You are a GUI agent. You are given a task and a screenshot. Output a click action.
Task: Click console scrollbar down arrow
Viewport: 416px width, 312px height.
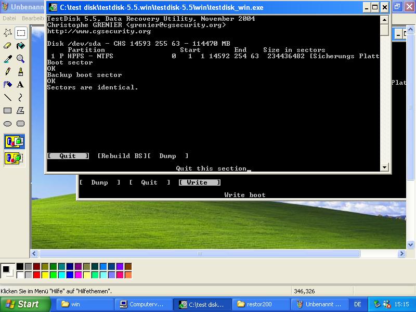click(x=384, y=167)
